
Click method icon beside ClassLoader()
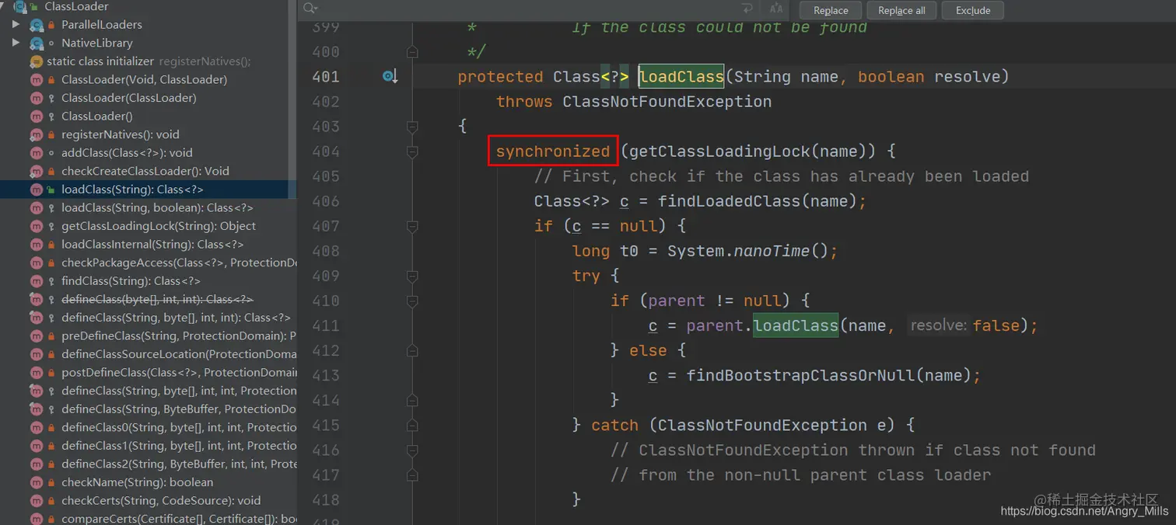pos(36,116)
